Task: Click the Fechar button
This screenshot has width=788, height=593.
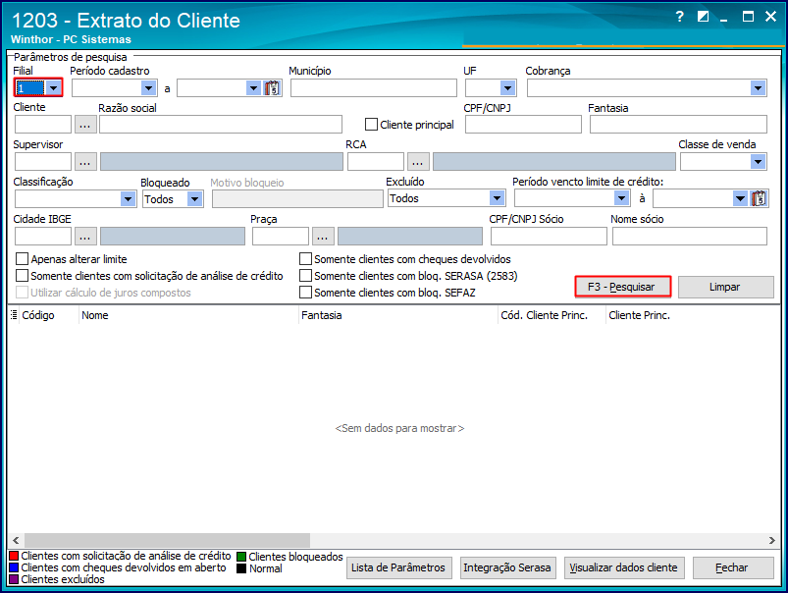Action: (x=733, y=567)
